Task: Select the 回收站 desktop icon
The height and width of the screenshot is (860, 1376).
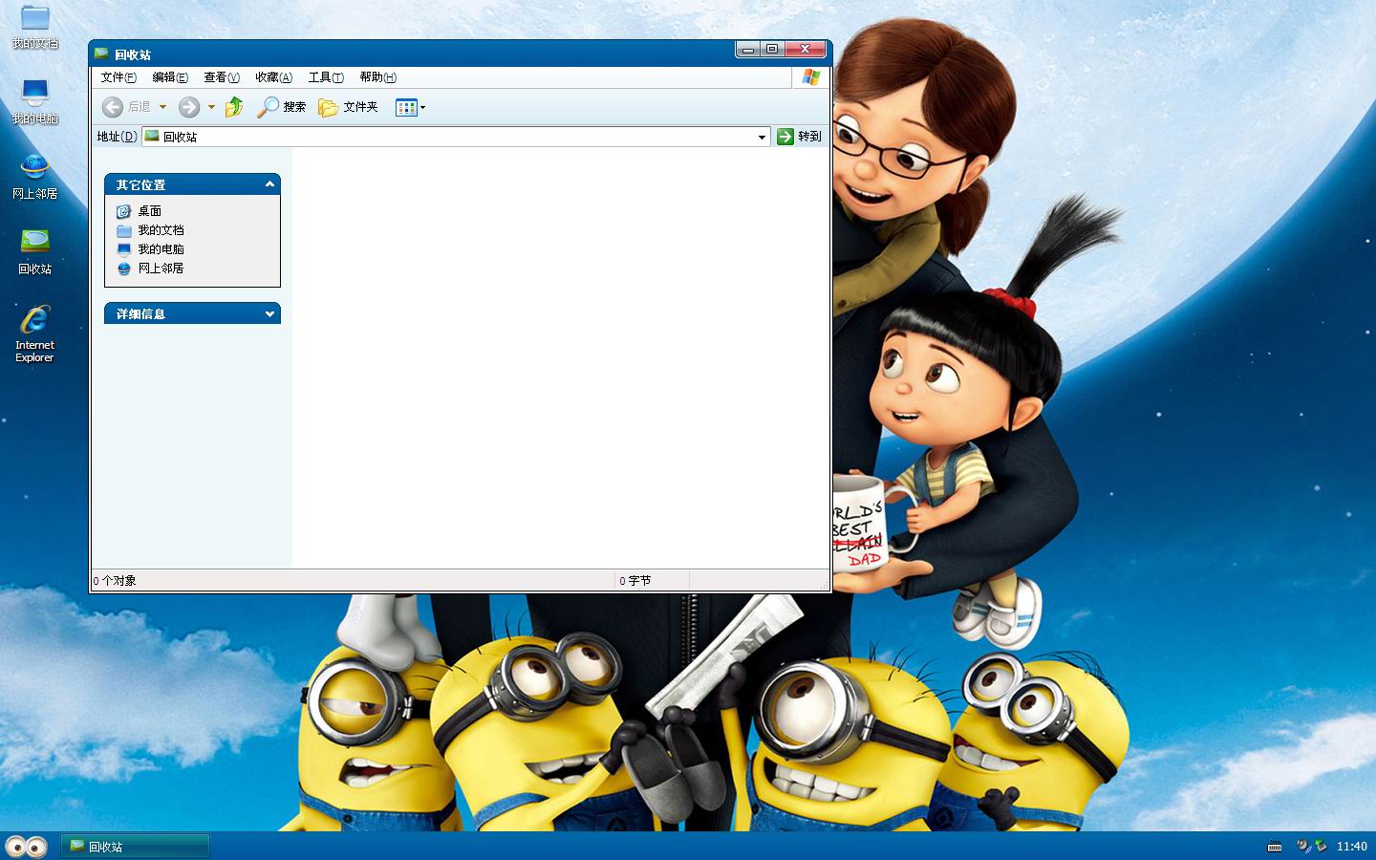Action: (35, 251)
